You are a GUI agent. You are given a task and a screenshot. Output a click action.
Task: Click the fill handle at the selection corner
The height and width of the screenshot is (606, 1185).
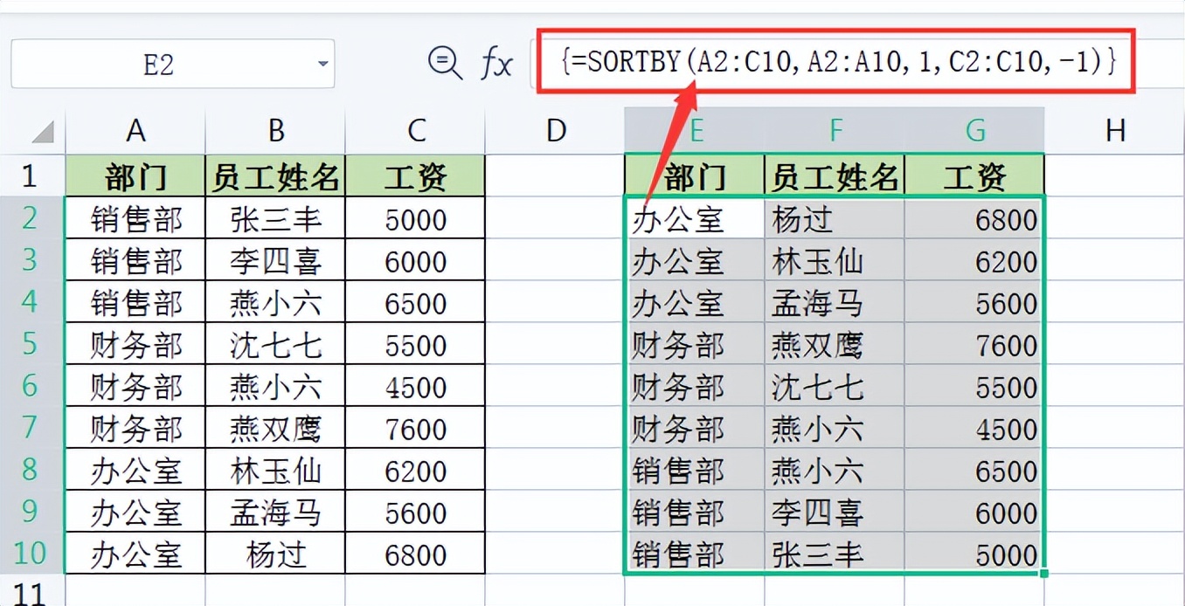click(x=1043, y=573)
